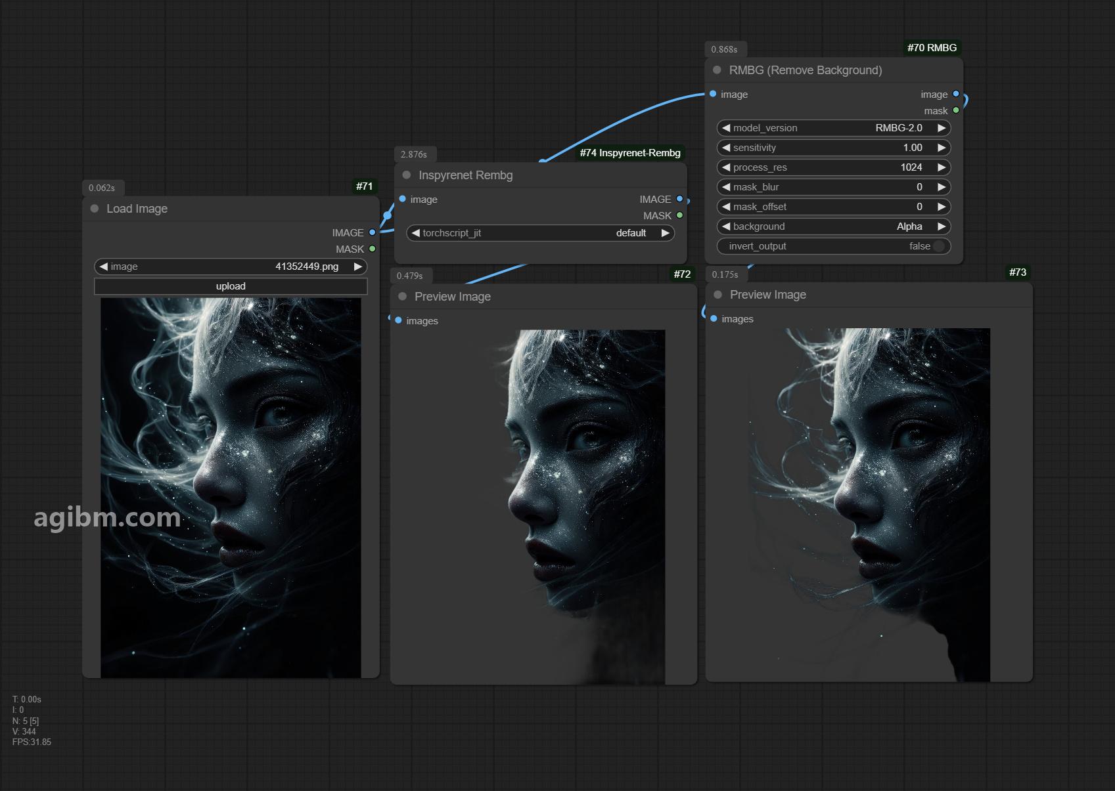This screenshot has height=791, width=1115.
Task: Click images input port on Preview #73
Action: point(714,318)
